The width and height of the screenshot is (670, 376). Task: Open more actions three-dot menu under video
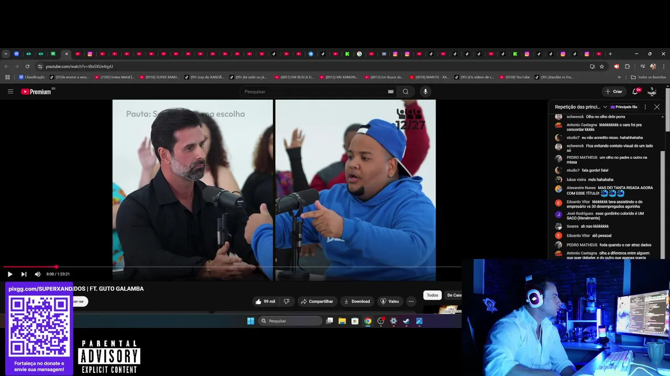click(x=411, y=301)
